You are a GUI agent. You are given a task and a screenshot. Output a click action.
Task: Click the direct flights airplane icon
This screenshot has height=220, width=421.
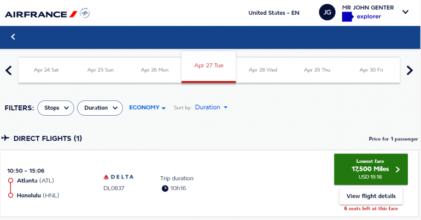pyautogui.click(x=5, y=138)
